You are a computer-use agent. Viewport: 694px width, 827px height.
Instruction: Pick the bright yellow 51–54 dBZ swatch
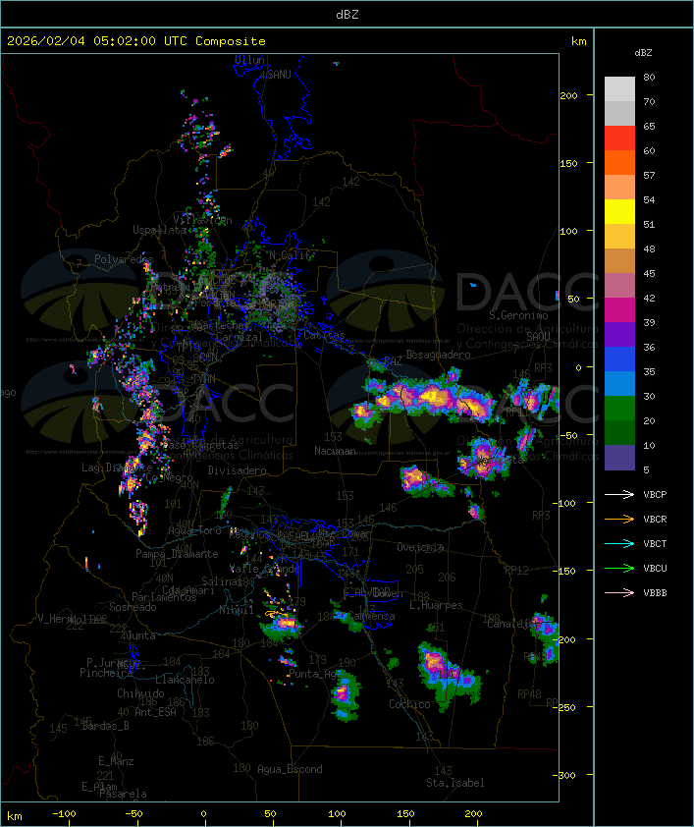tap(619, 212)
